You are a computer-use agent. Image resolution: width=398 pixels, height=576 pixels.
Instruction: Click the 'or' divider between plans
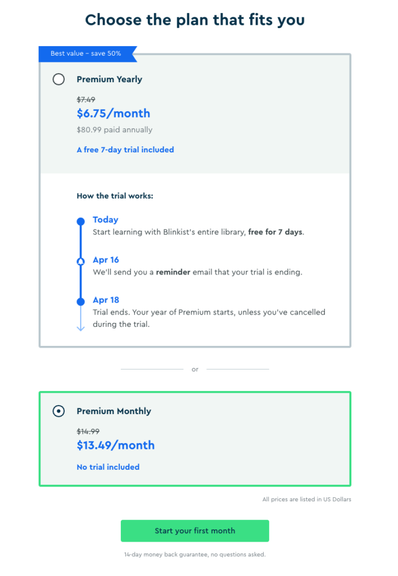195,369
